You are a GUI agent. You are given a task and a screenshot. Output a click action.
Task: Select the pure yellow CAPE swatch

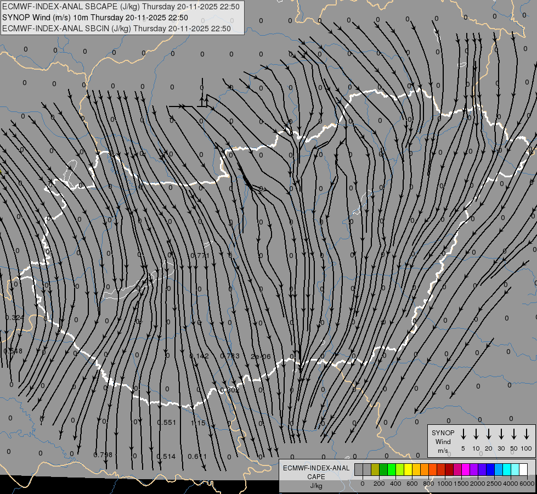[408, 470]
